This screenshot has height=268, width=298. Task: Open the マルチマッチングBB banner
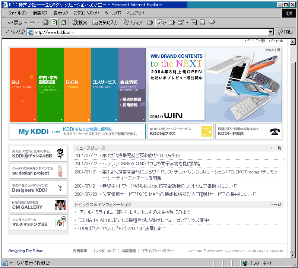tap(39, 222)
